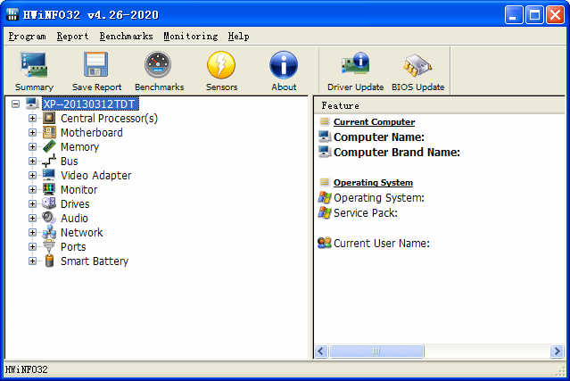Screen dimensions: 570x381
Task: Click the Operating System Windows flag icon
Action: pyautogui.click(x=325, y=197)
